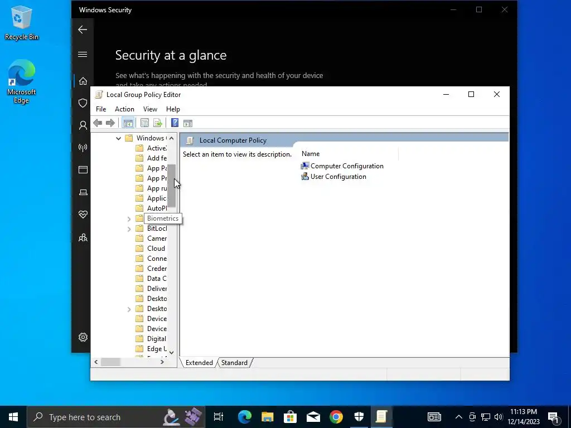Expand the Biometrics folder arrow
The height and width of the screenshot is (428, 571).
(x=129, y=218)
